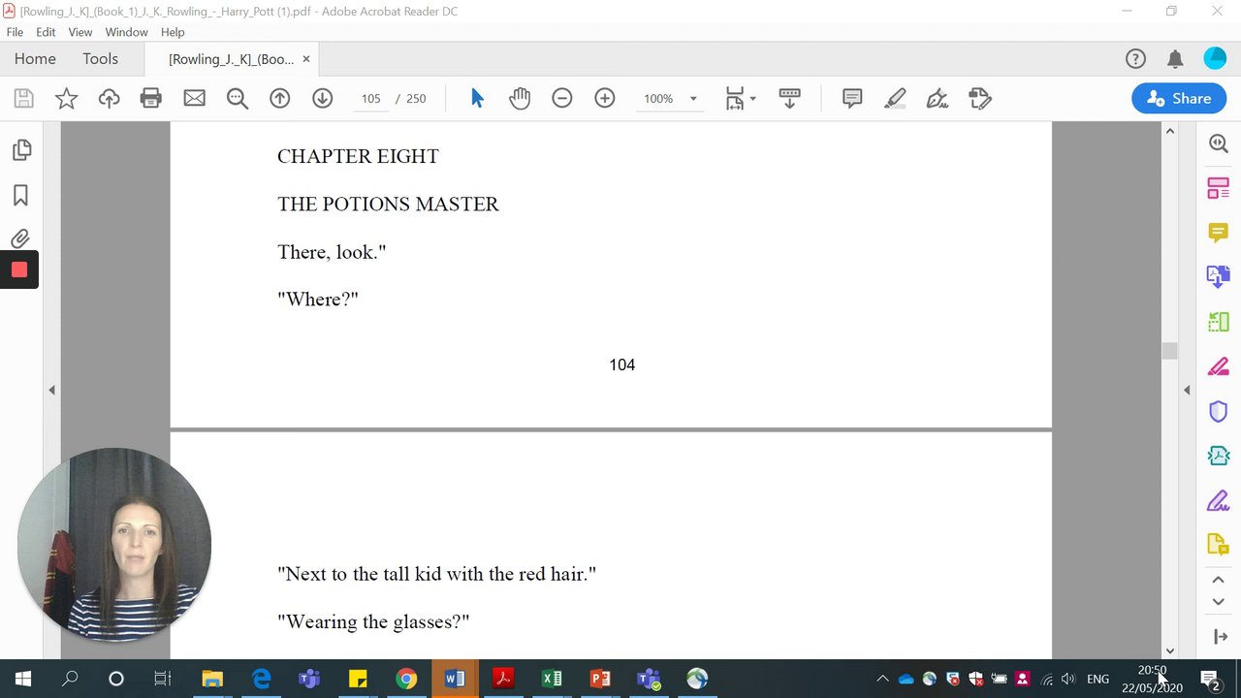Screen dimensions: 1241x698
Task: Switch to the Tools tab
Action: 100,58
